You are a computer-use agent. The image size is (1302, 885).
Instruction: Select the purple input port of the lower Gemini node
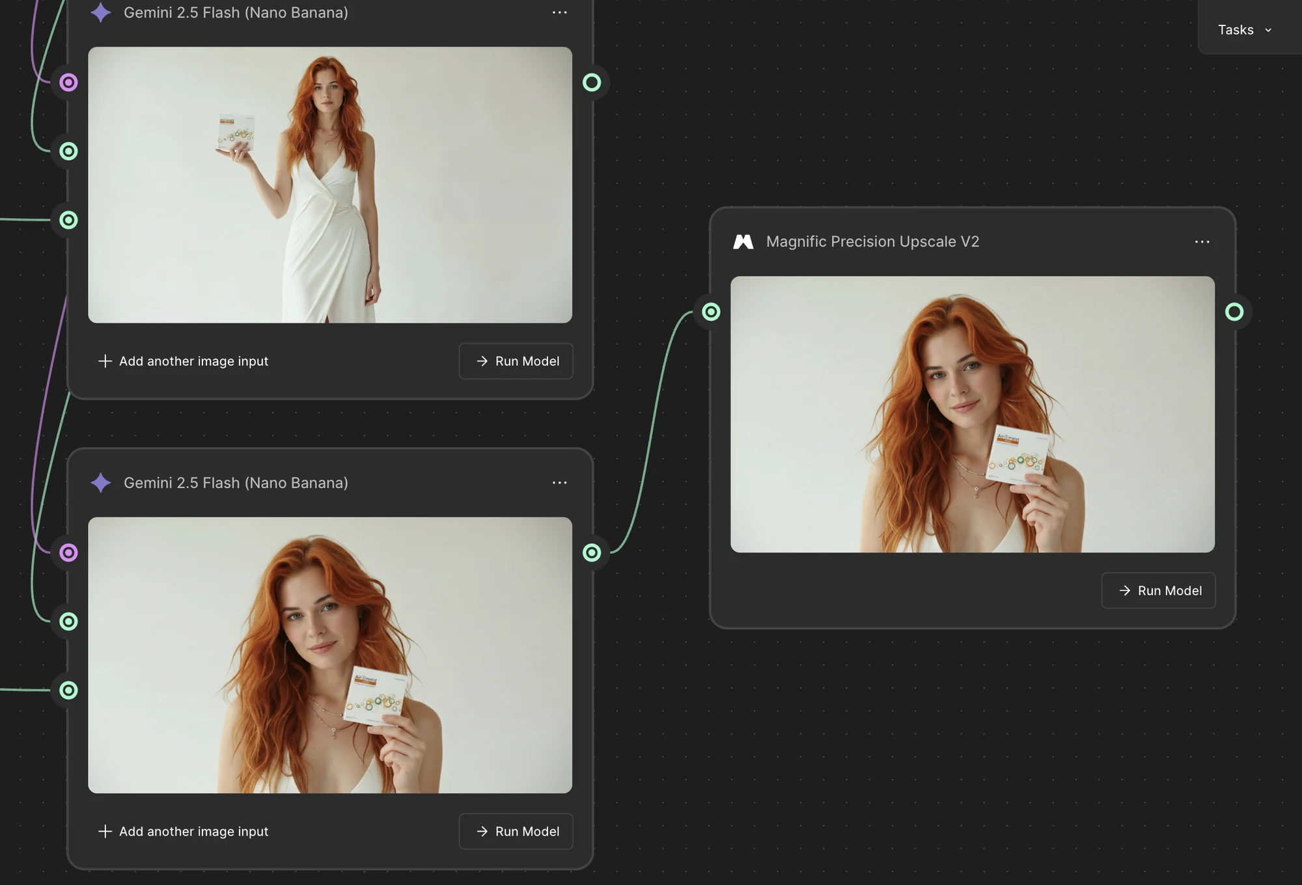point(68,552)
